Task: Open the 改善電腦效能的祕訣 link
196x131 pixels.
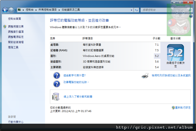Action: [x=76, y=82]
